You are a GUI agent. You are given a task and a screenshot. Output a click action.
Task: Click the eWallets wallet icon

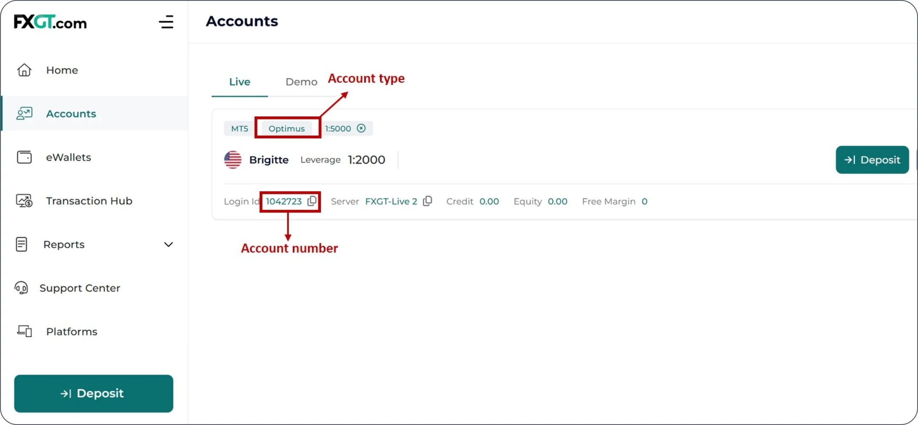(x=24, y=157)
